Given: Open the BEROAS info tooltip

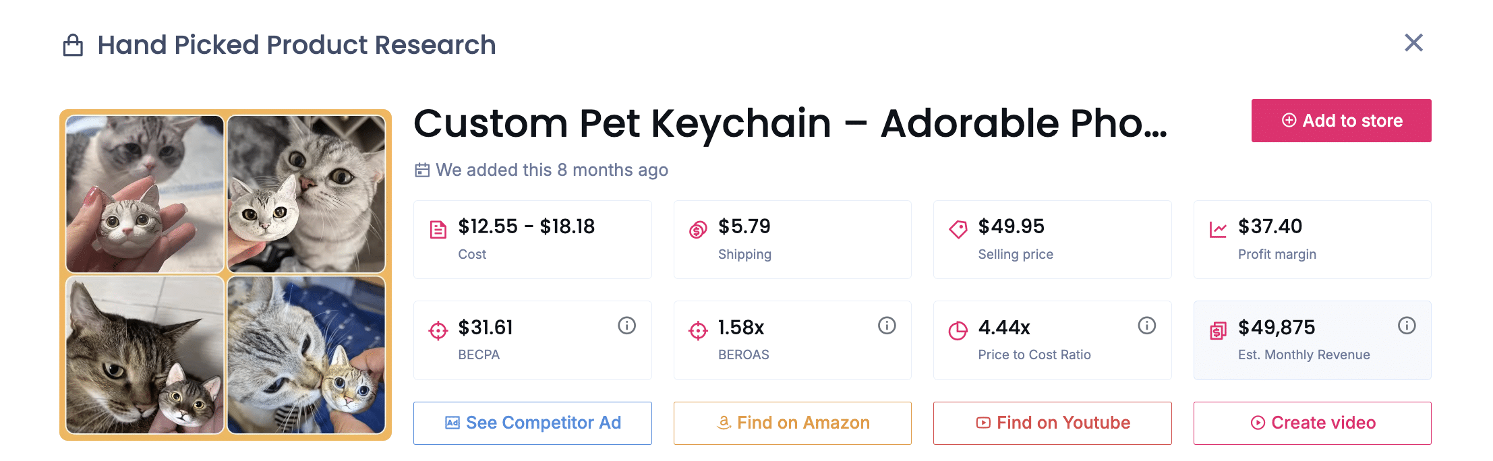Looking at the screenshot, I should [886, 326].
